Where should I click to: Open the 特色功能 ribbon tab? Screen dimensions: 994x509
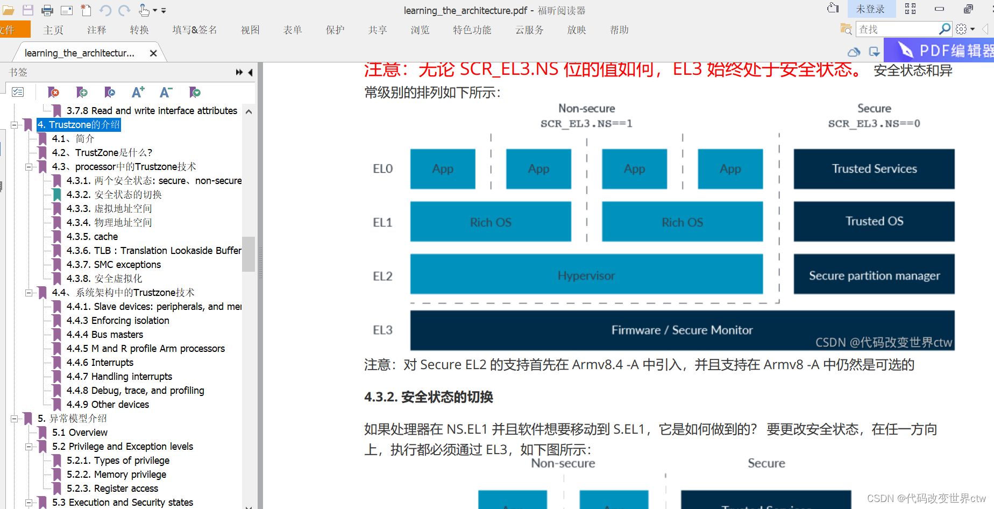tap(472, 30)
